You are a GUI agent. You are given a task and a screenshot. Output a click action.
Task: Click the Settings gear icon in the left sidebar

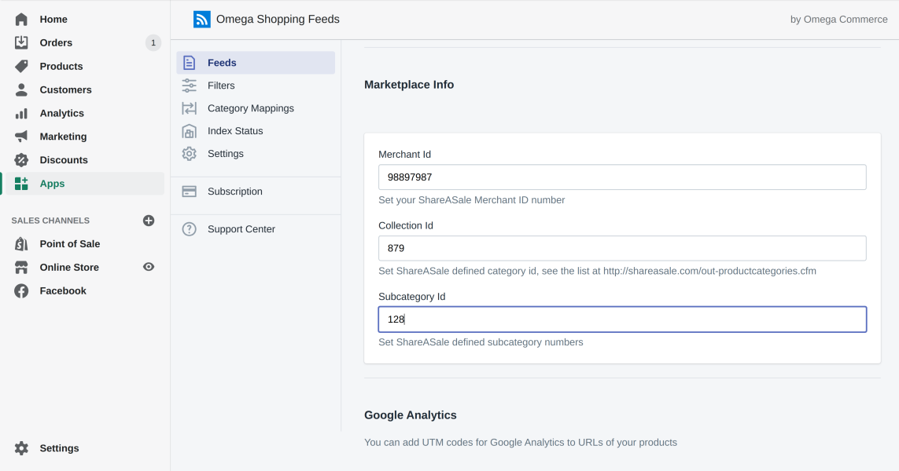tap(21, 448)
